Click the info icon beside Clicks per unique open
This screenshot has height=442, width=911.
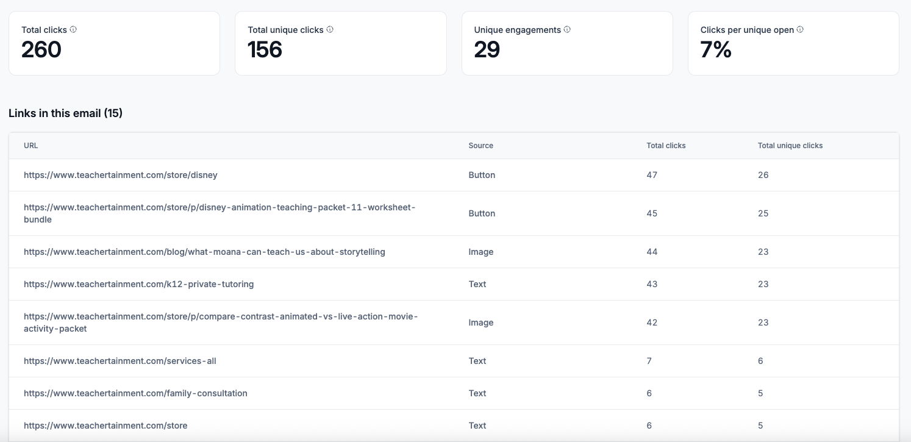[800, 29]
